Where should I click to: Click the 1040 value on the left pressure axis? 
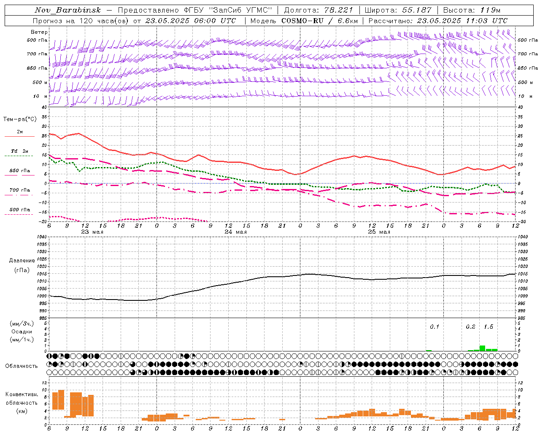point(41,237)
